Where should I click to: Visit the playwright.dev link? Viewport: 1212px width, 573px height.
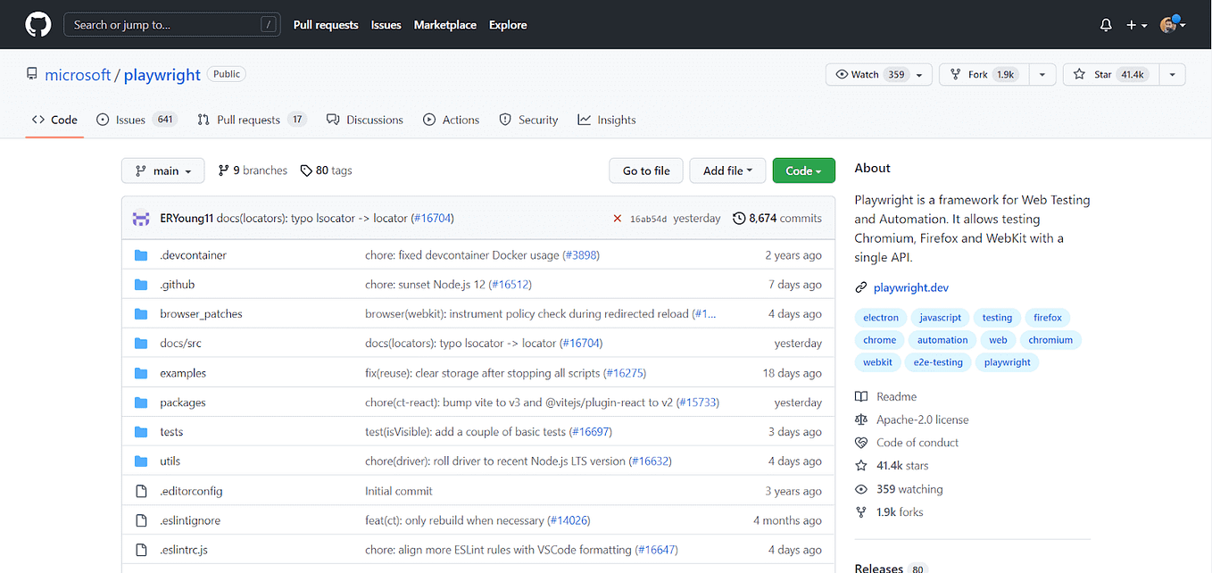pyautogui.click(x=910, y=287)
